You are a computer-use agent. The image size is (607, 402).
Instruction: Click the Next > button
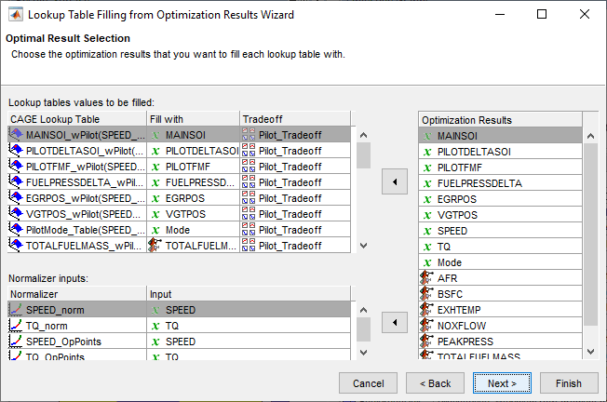click(x=501, y=382)
